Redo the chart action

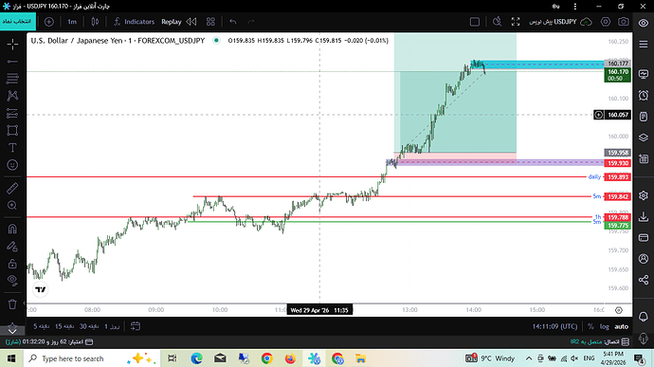[250, 22]
